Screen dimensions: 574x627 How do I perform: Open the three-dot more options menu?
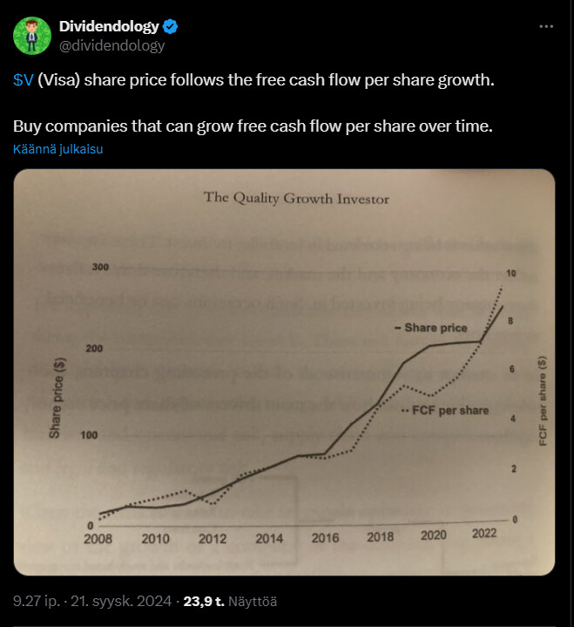[546, 26]
